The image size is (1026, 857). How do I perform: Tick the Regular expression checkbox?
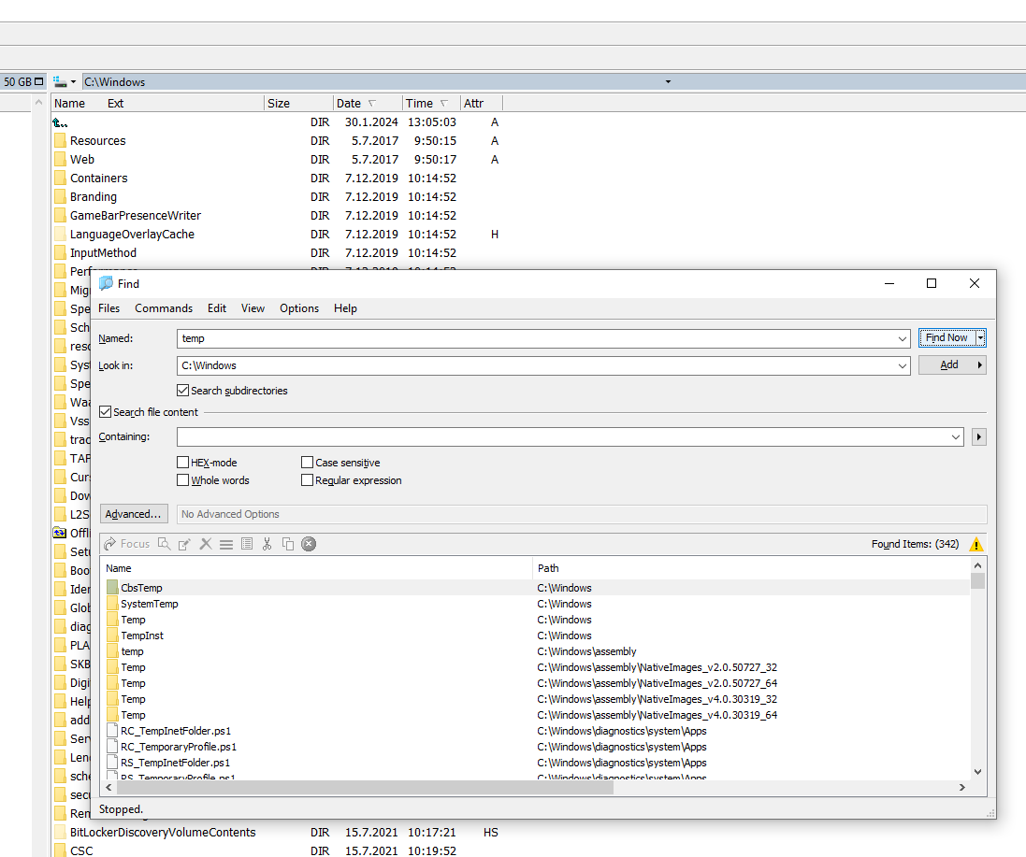[x=308, y=480]
